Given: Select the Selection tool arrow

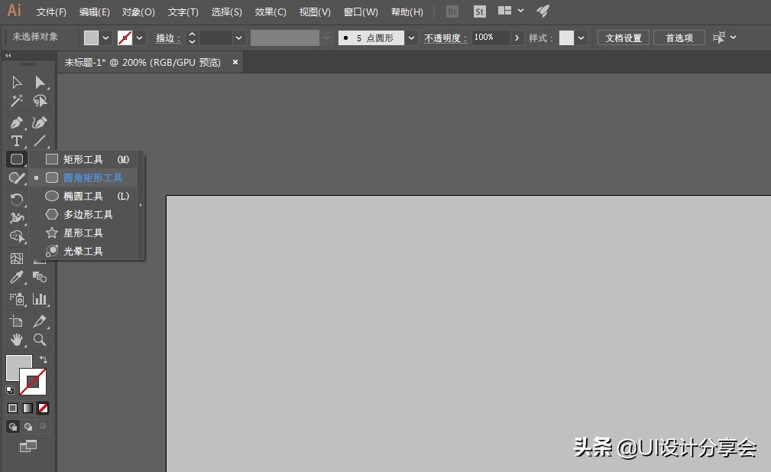Looking at the screenshot, I should tap(16, 82).
